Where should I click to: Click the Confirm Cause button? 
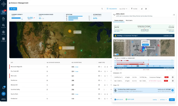tap(168, 36)
